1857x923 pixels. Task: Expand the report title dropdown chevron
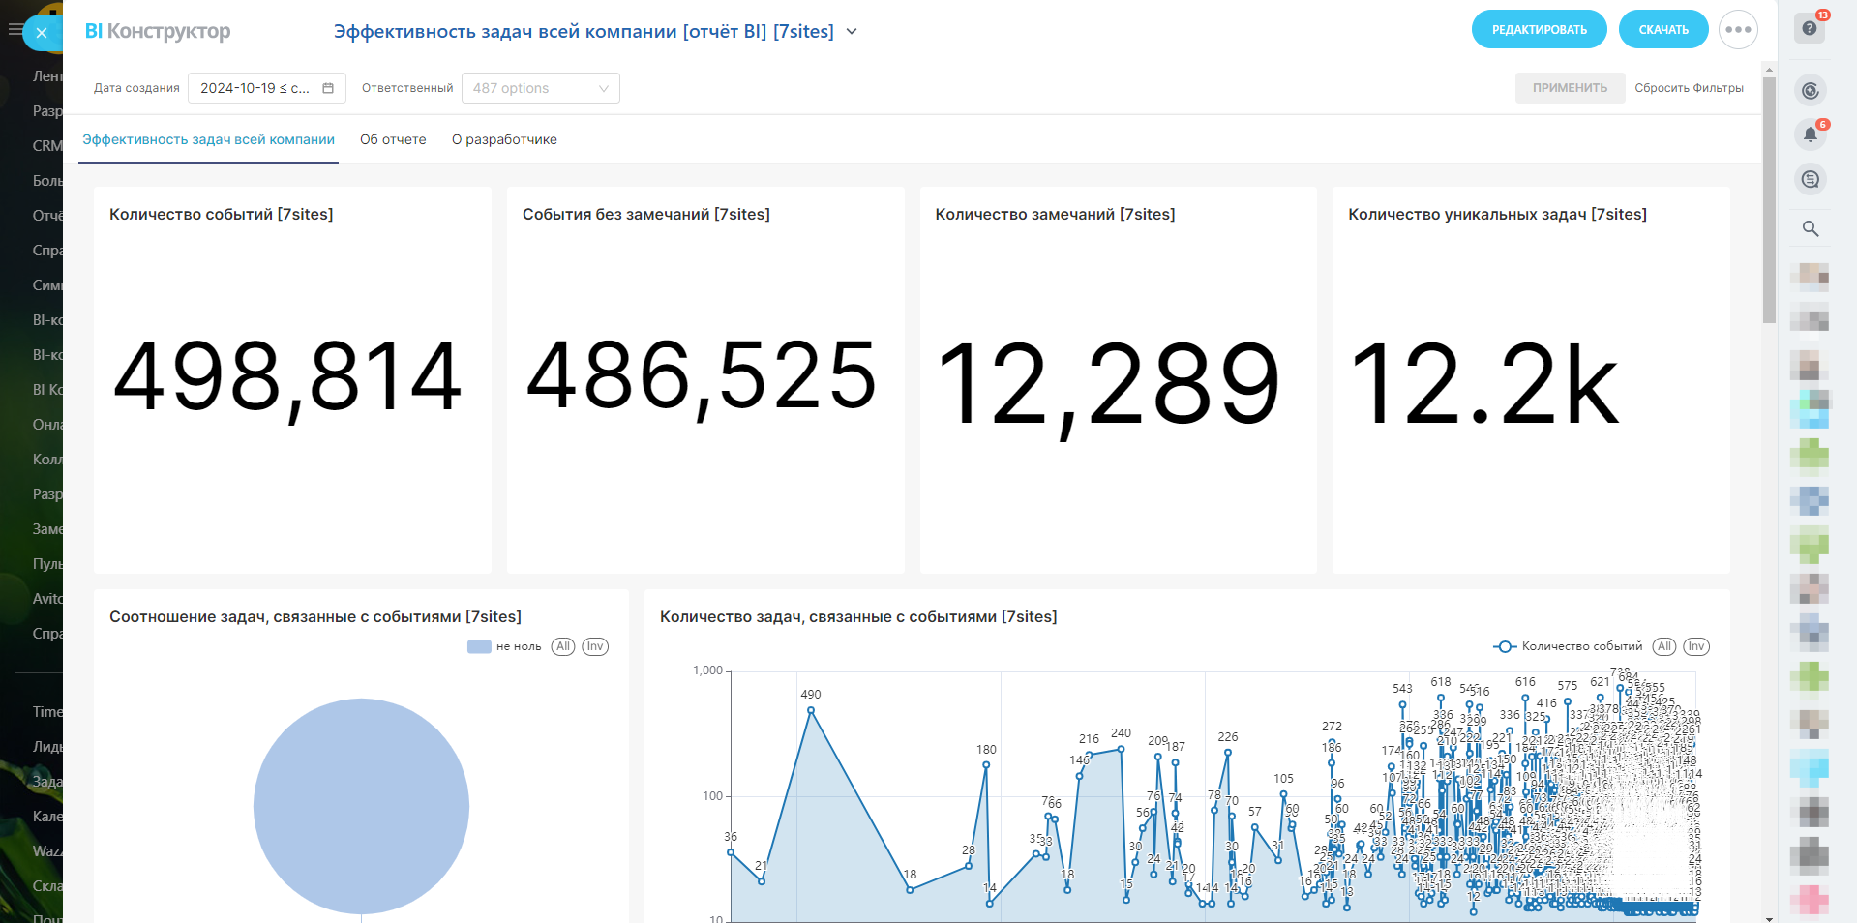pos(852,32)
